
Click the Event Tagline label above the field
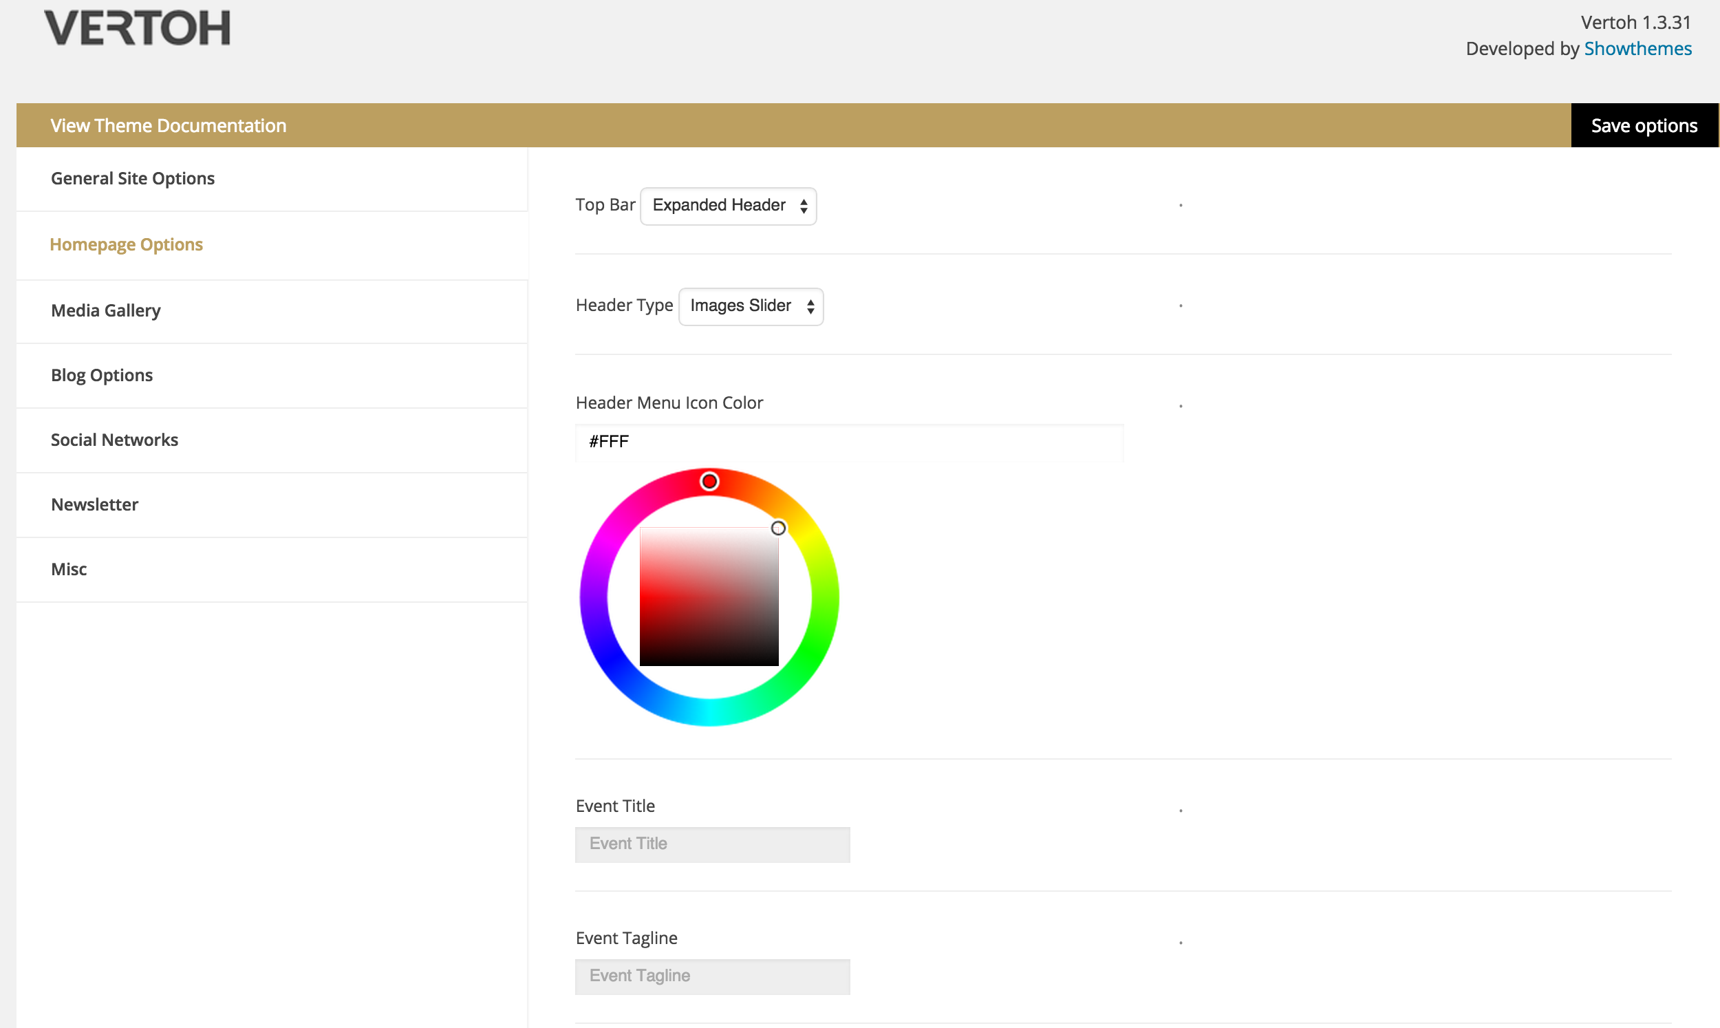tap(627, 938)
